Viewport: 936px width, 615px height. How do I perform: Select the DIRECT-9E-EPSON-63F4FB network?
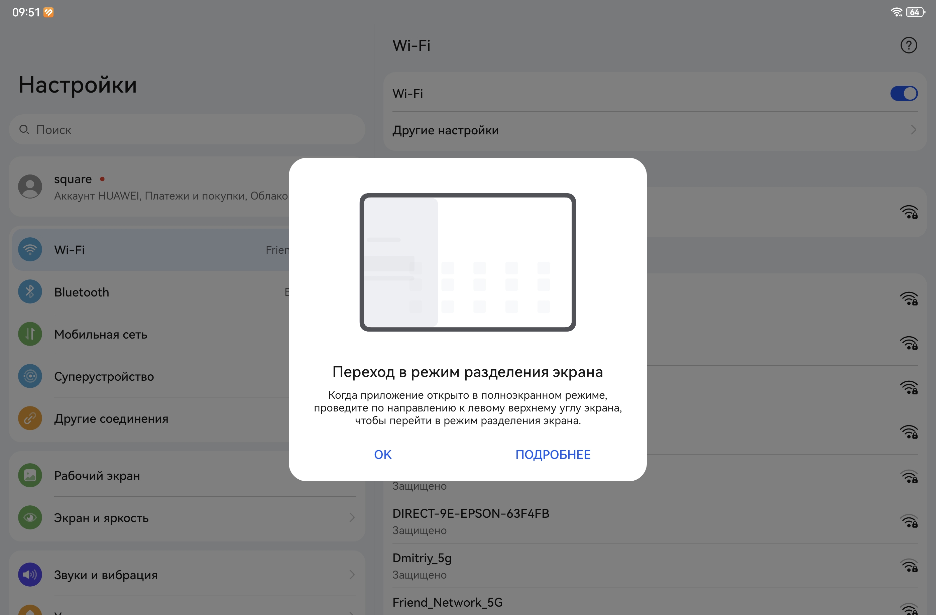point(471,513)
